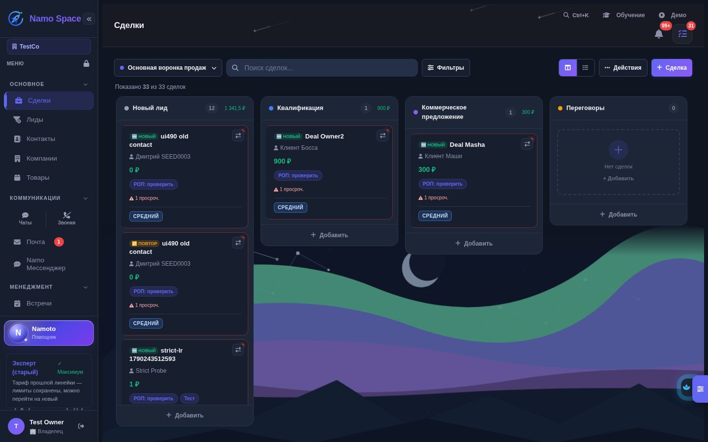Open the Действия actions menu
The image size is (708, 442).
click(x=623, y=68)
